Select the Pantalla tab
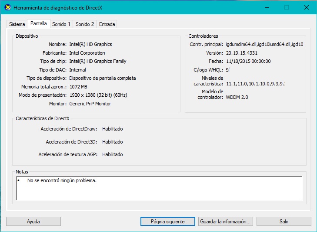Image resolution: width=317 pixels, height=232 pixels. pos(38,23)
